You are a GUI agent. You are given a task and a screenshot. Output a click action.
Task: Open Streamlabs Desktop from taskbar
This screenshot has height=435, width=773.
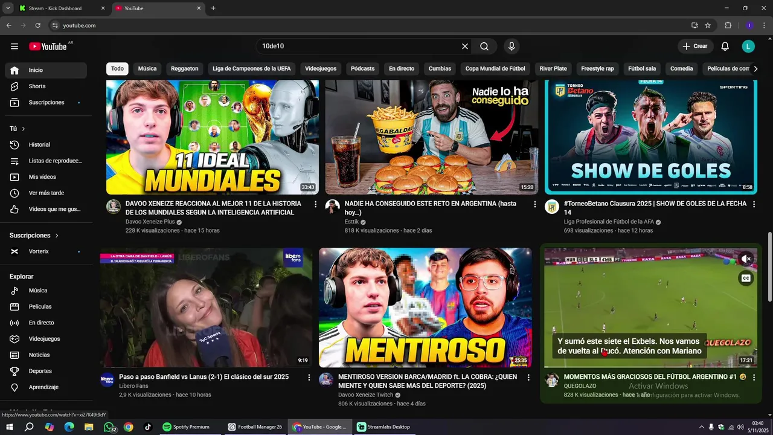pyautogui.click(x=383, y=427)
